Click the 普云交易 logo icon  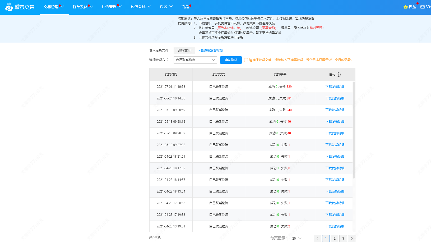(x=9, y=7)
